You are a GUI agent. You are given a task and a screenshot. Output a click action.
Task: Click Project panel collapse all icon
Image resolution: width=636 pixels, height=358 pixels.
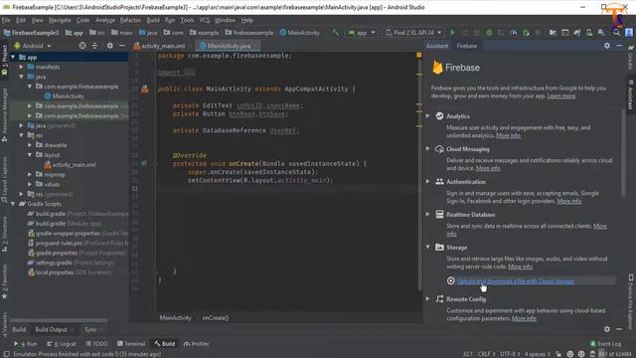[x=94, y=46]
